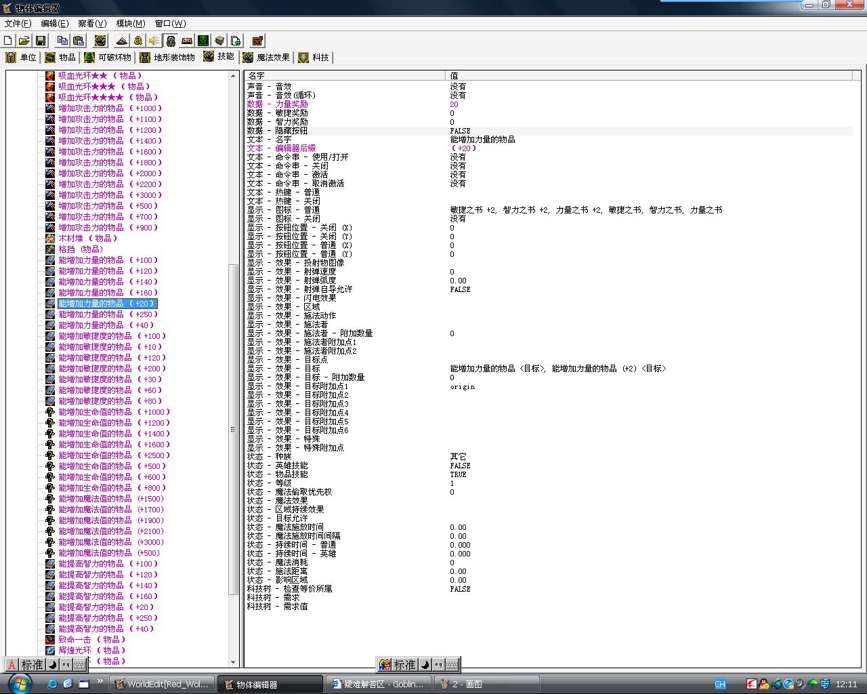
Task: Click the New file toolbar icon
Action: (x=8, y=41)
